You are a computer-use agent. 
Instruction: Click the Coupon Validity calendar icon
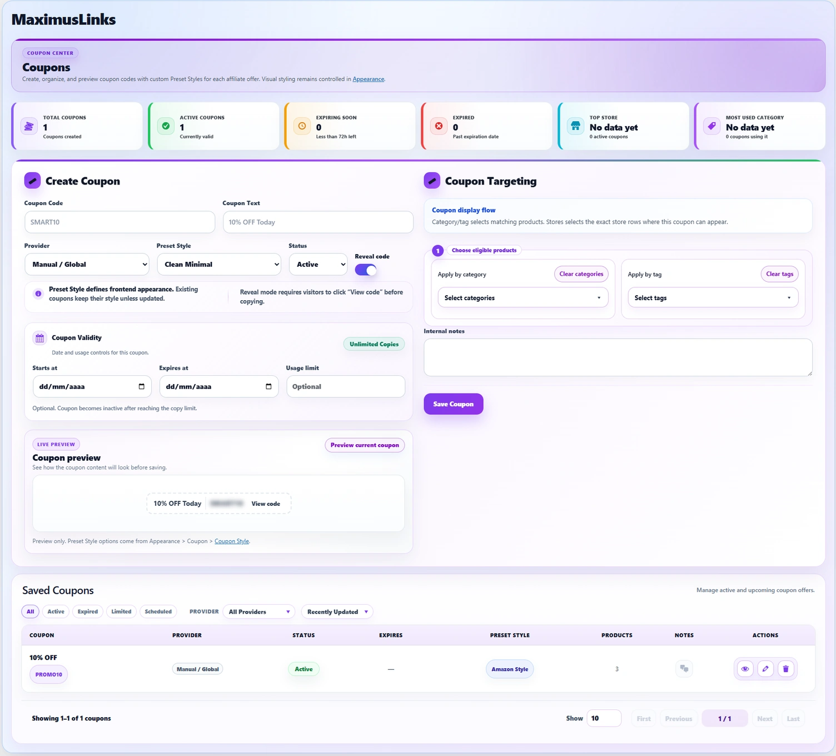(x=39, y=338)
